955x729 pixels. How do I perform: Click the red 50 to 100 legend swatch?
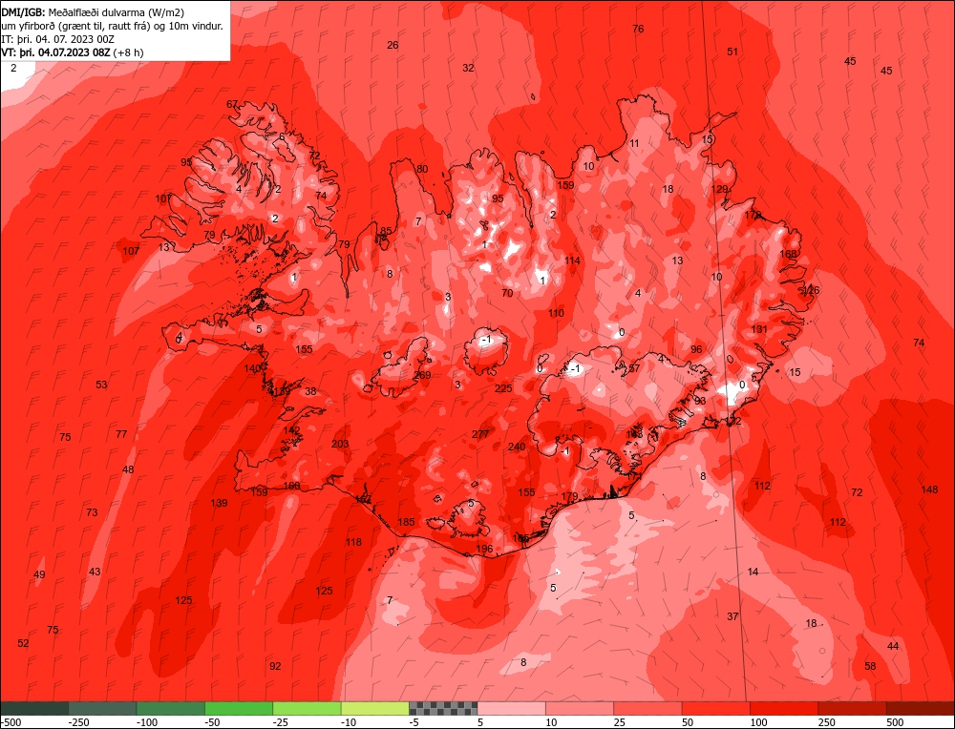coord(715,708)
